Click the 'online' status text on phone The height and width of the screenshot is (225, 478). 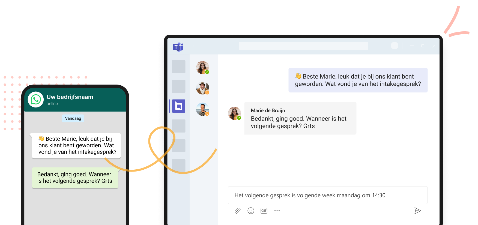pos(52,104)
